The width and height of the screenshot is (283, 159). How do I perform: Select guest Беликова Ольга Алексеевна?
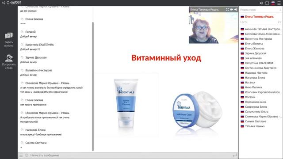(261, 34)
